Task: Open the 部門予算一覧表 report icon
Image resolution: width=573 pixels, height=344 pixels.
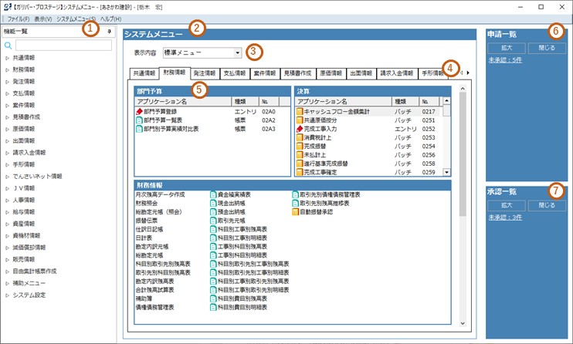Action: tap(140, 120)
